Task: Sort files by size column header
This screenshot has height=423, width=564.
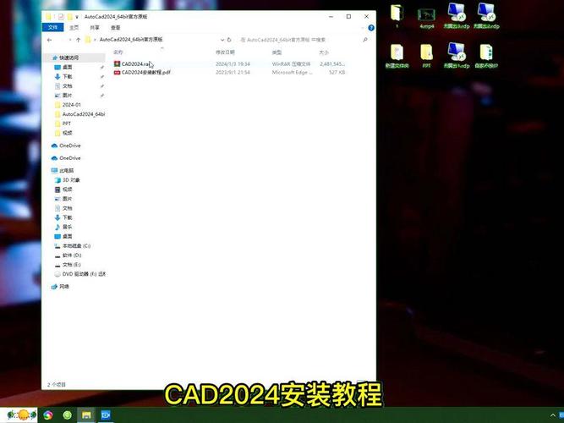Action: coord(324,52)
